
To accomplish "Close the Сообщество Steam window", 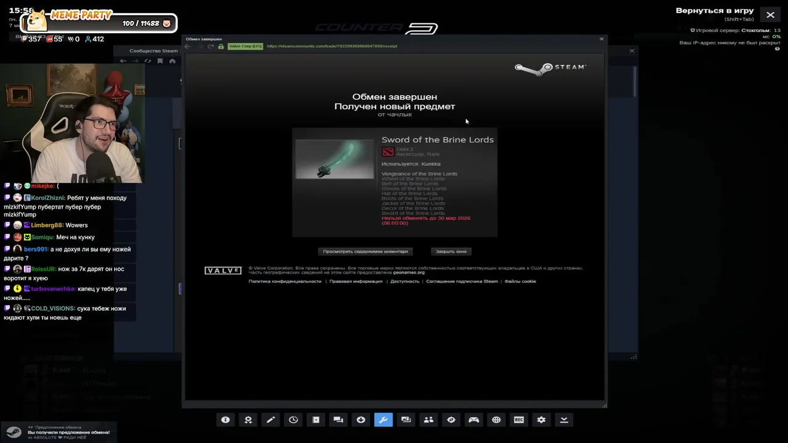I will [632, 50].
